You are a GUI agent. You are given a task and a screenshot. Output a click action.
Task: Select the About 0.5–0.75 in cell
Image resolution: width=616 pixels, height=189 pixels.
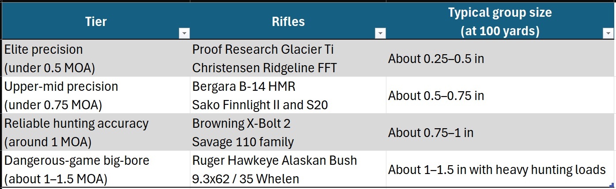pos(436,96)
